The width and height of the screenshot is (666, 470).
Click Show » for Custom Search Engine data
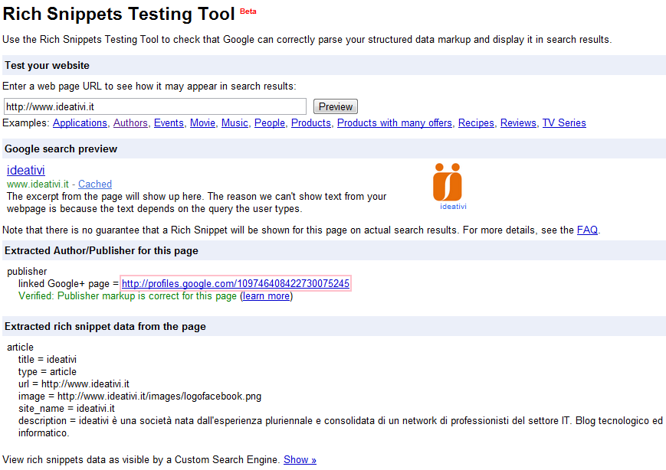(300, 460)
